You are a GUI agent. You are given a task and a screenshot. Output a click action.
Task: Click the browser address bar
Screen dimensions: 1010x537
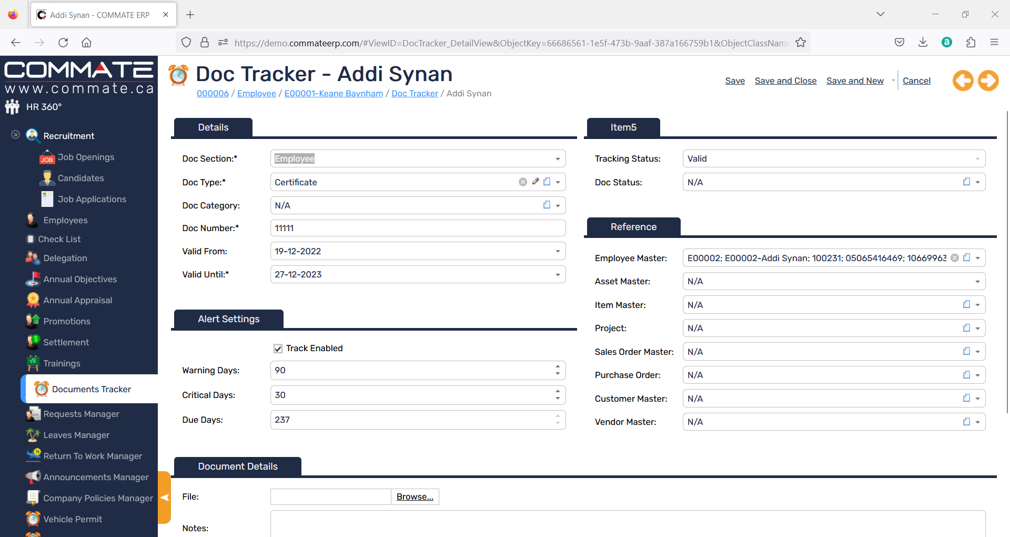pyautogui.click(x=511, y=43)
